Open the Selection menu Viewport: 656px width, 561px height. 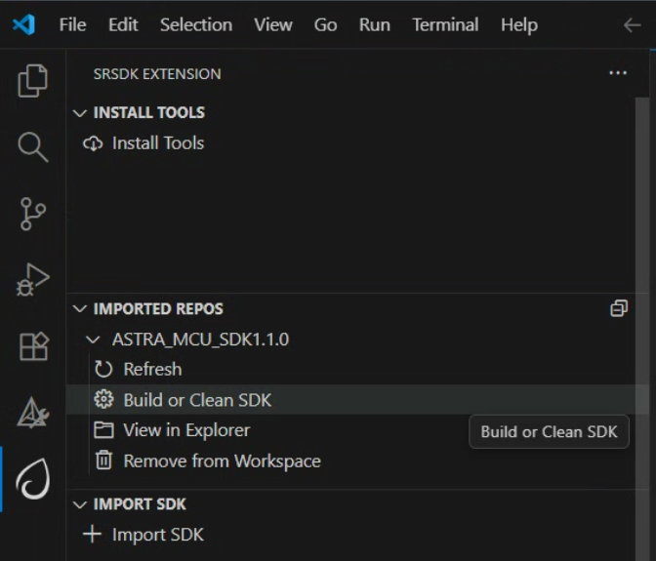195,25
